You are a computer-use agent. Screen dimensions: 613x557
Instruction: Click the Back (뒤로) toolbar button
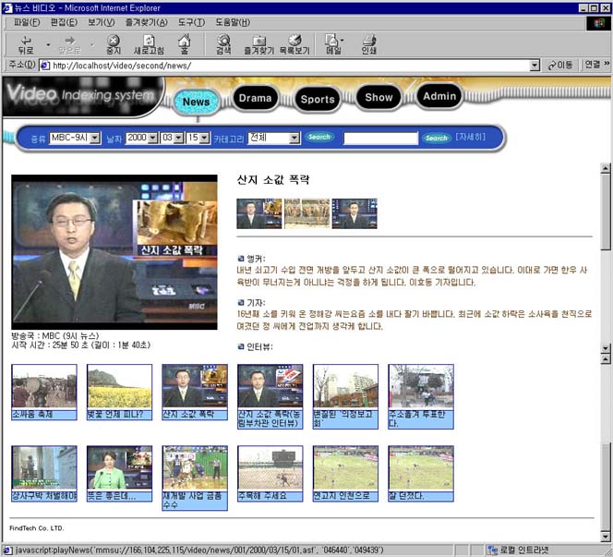click(x=25, y=44)
